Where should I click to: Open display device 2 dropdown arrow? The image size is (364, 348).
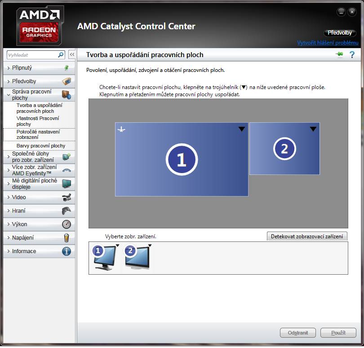tap(150, 245)
